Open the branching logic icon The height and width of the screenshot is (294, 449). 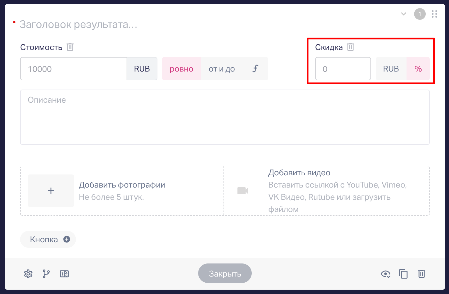pos(46,274)
